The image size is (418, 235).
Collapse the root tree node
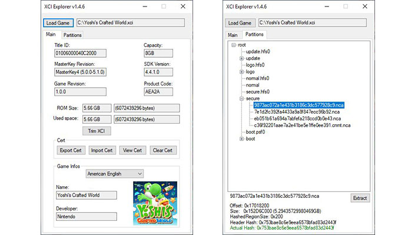pyautogui.click(x=234, y=45)
